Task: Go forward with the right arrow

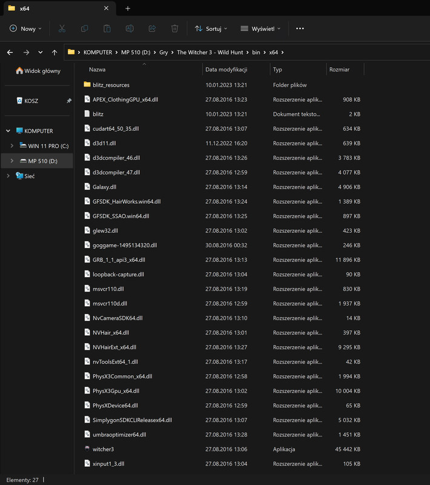Action: pos(26,52)
